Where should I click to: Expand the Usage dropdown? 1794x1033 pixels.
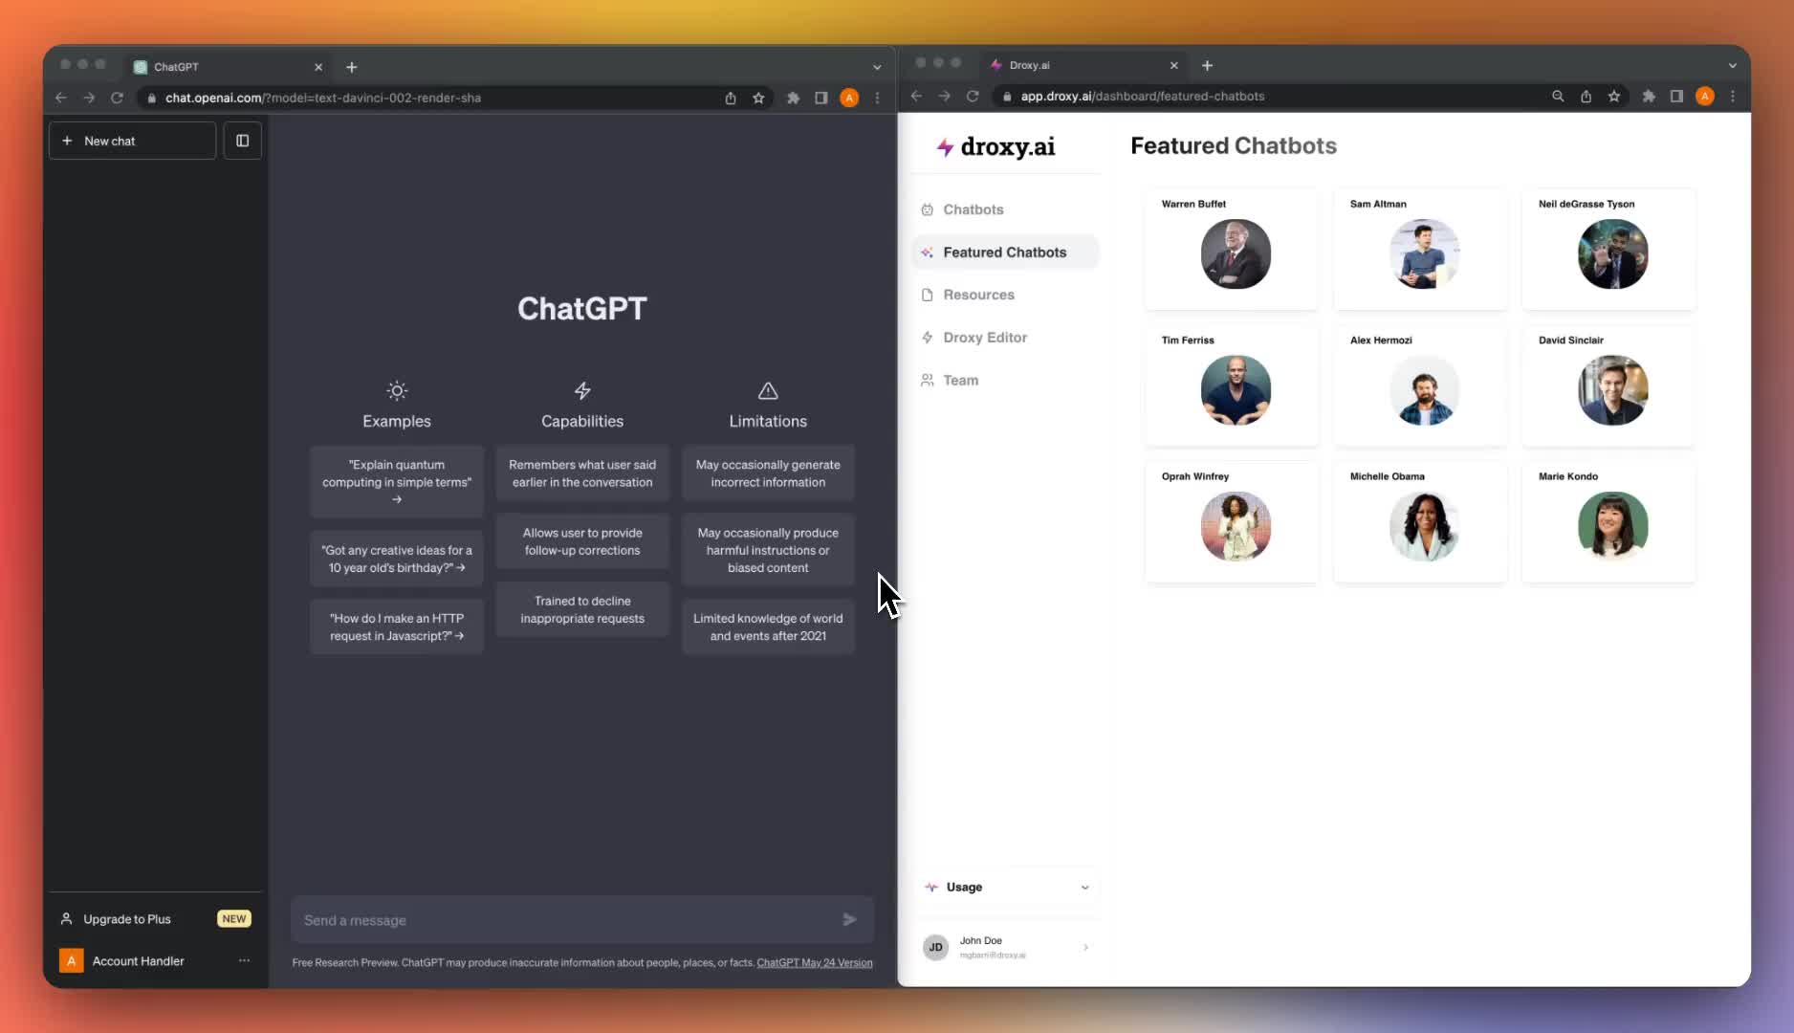(1006, 887)
